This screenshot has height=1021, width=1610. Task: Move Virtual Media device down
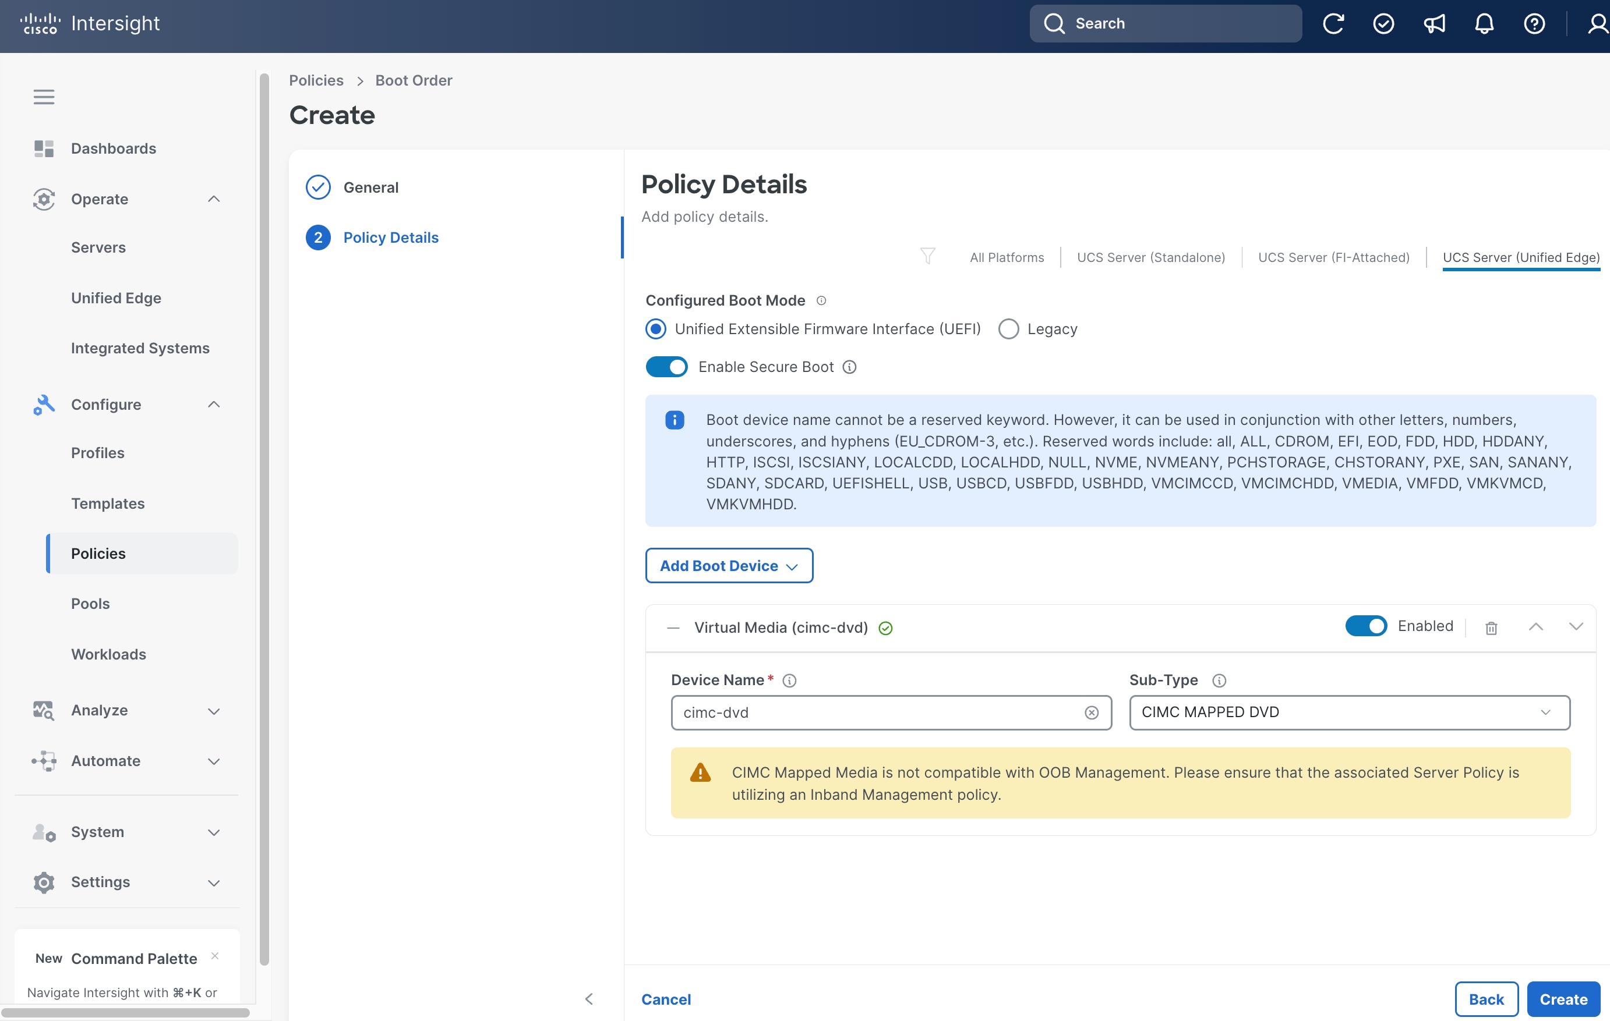(x=1576, y=627)
